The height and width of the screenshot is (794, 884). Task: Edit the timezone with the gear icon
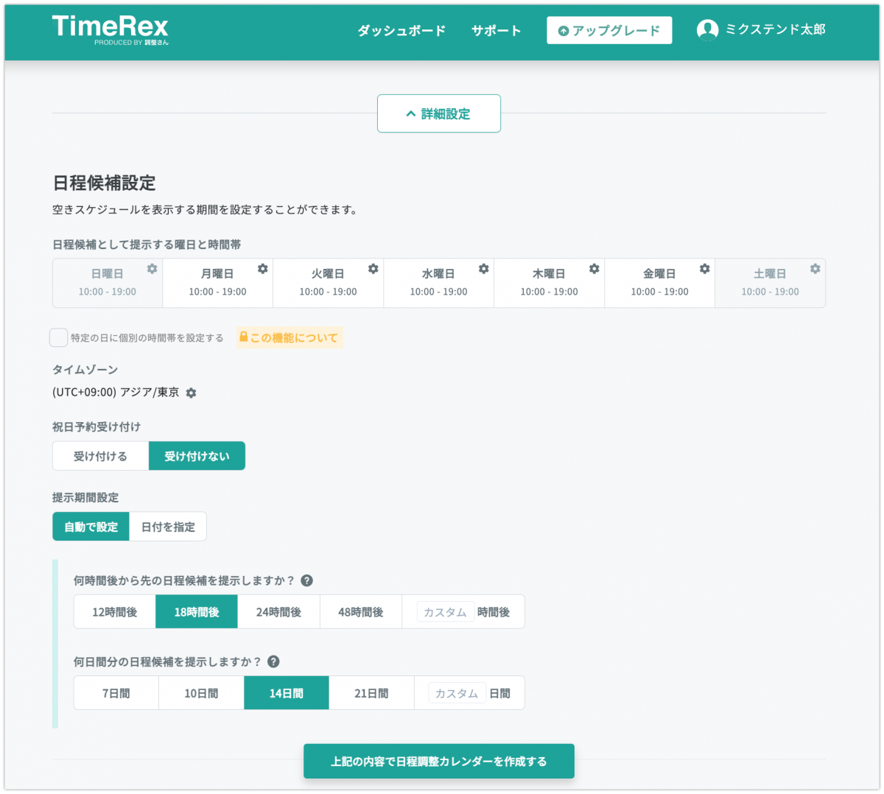click(192, 393)
